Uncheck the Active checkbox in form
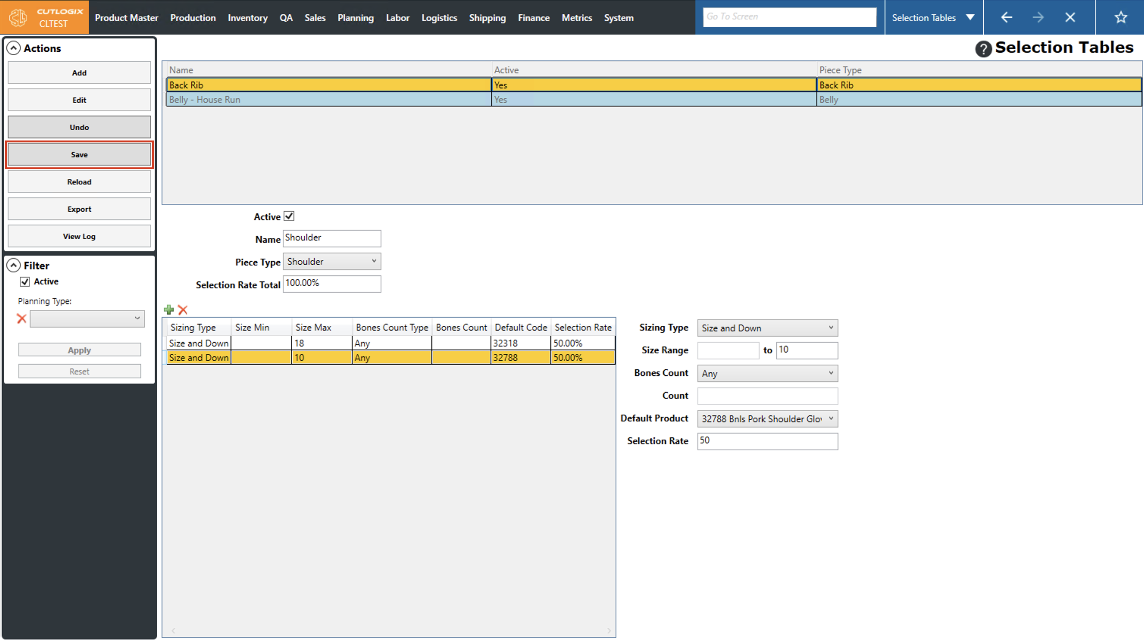The image size is (1144, 640). pos(289,216)
